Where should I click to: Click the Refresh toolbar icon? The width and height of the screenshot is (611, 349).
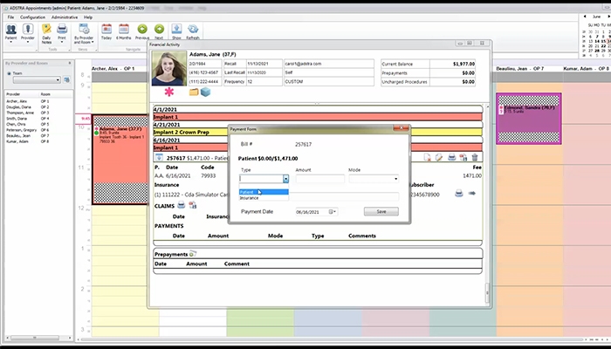[193, 32]
